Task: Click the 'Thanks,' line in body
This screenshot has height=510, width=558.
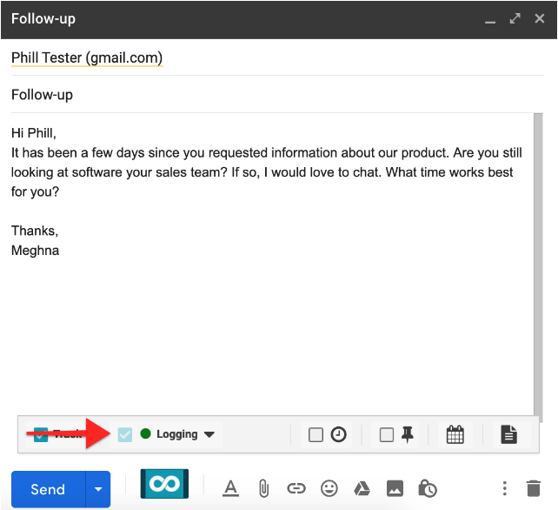Action: (x=35, y=231)
